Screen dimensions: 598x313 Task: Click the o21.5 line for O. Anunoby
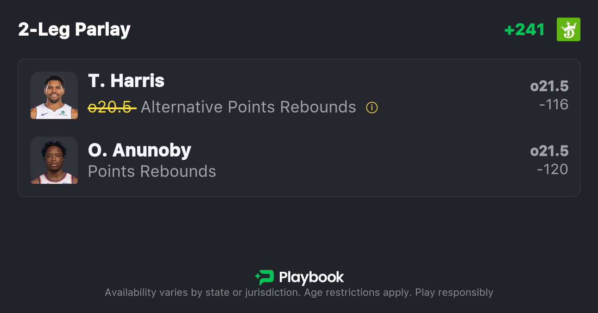549,151
